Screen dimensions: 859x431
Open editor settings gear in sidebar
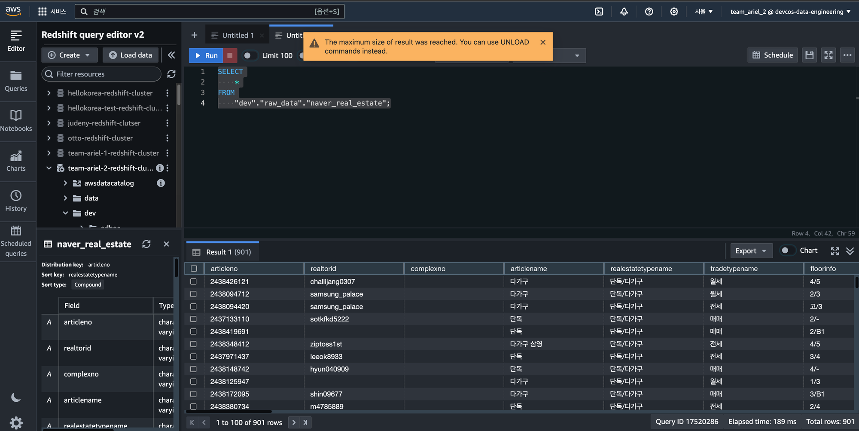click(16, 423)
